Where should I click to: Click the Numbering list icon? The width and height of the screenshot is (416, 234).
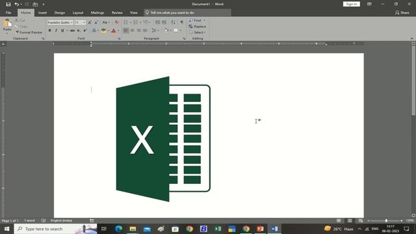coord(136,22)
